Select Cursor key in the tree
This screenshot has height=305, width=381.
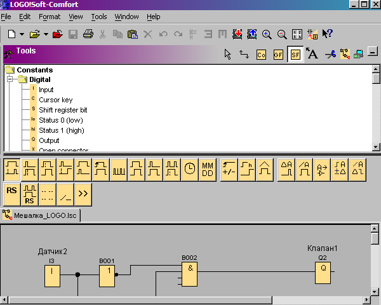pos(56,100)
